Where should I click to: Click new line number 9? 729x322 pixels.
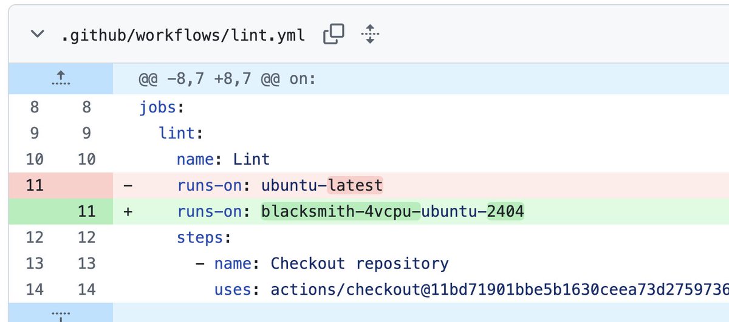click(x=87, y=134)
